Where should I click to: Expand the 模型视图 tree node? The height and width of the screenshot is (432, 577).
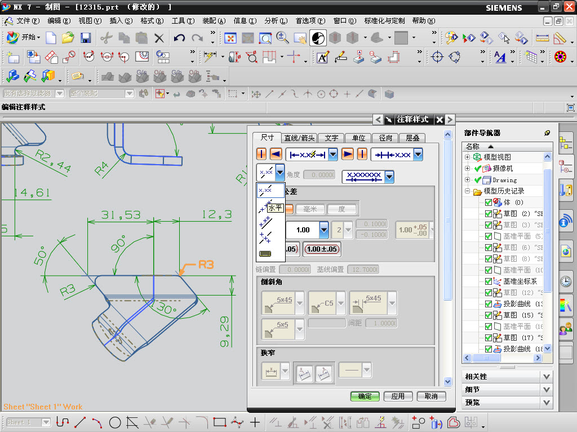coord(467,157)
